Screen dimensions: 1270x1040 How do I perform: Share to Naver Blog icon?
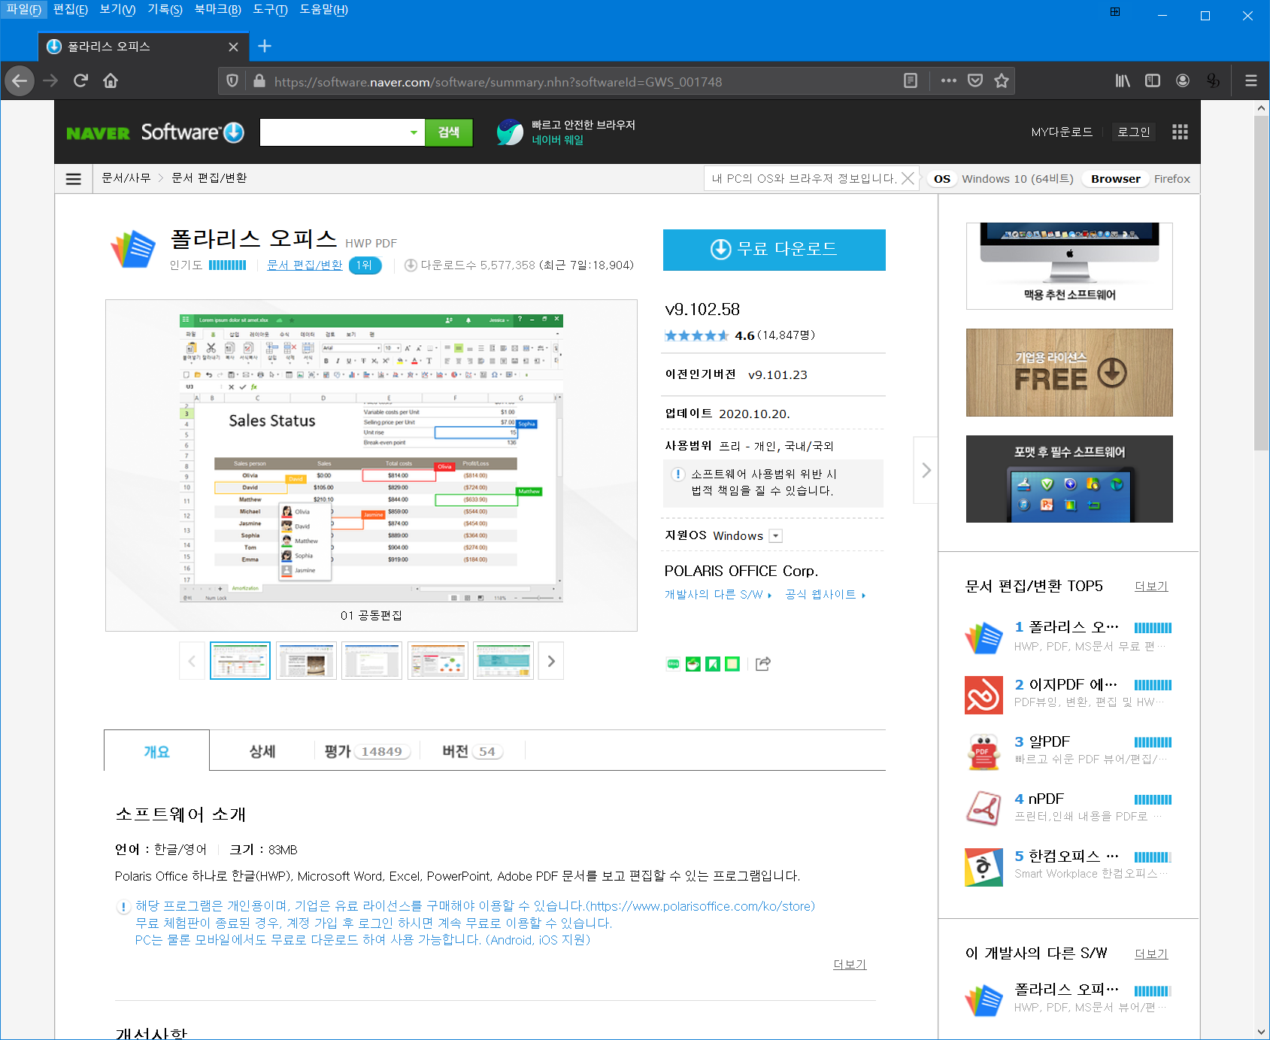click(x=673, y=664)
